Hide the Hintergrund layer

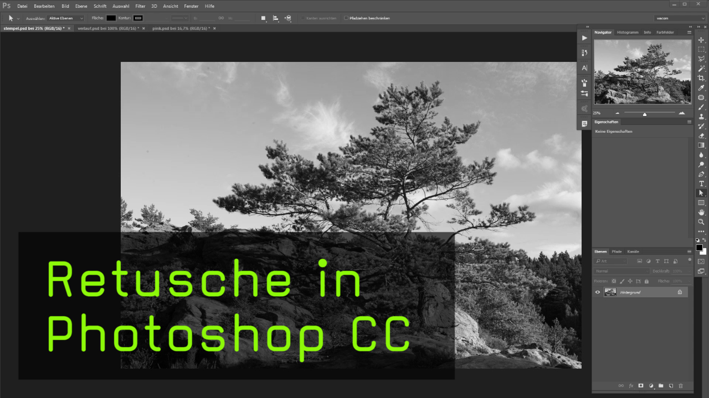point(597,292)
